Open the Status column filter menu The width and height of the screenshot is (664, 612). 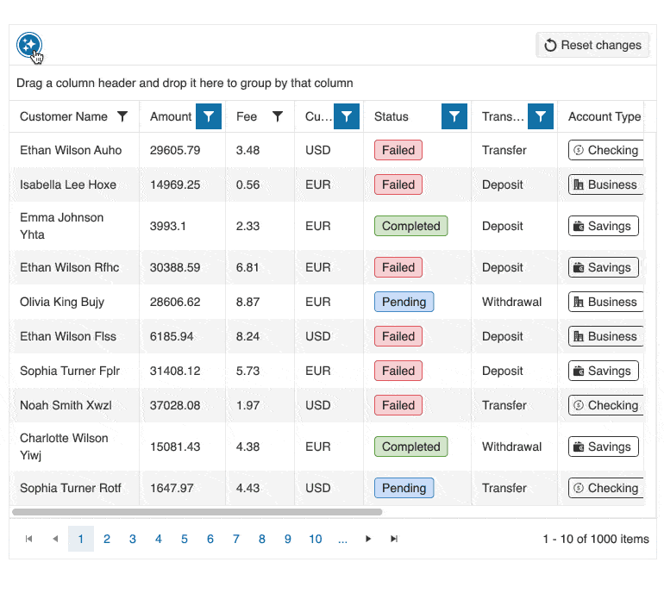click(x=454, y=116)
